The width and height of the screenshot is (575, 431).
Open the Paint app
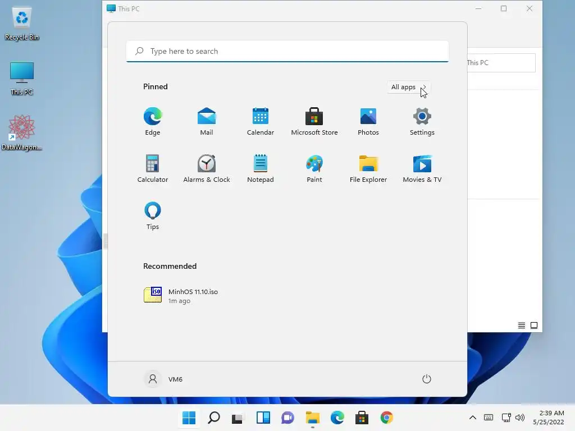(x=314, y=168)
